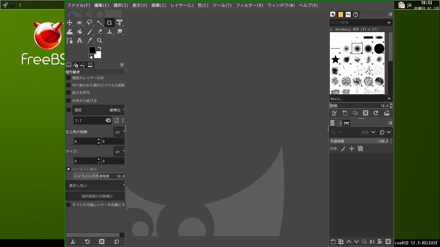The height and width of the screenshot is (247, 440).
Task: Open the フィルター(R) menu
Action: point(249,5)
